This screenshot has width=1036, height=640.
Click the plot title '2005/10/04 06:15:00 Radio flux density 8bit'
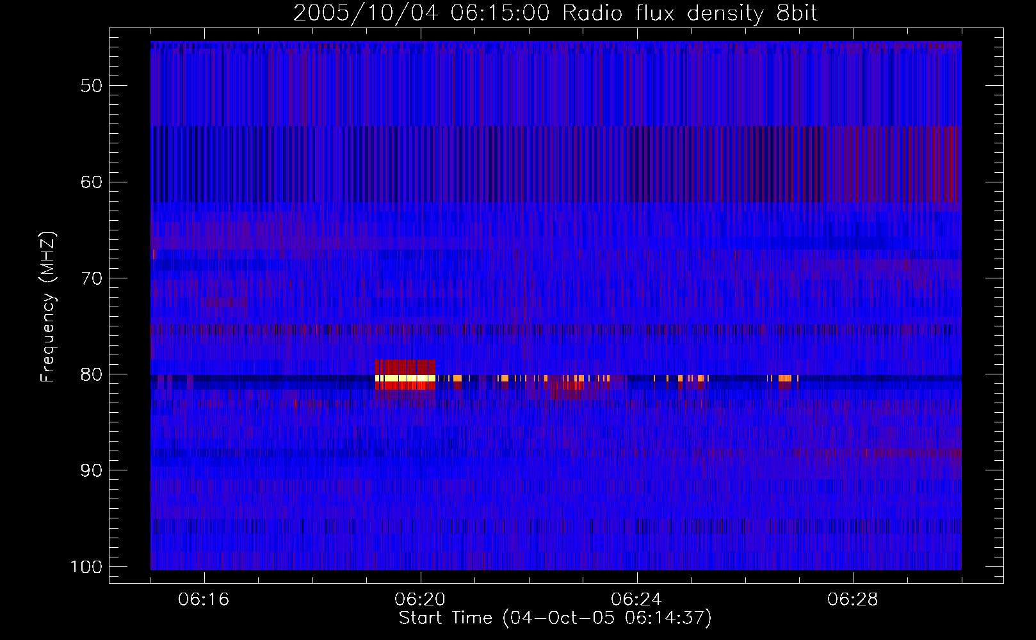[556, 13]
